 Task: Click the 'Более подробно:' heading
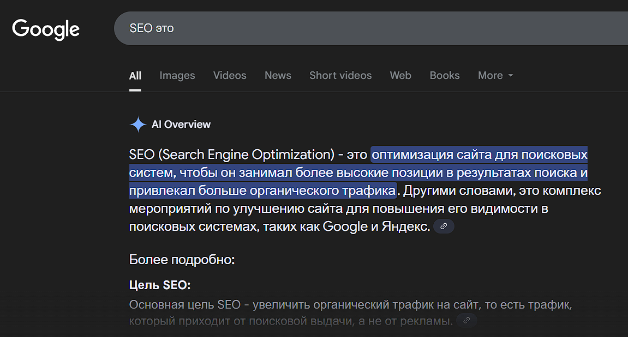182,260
